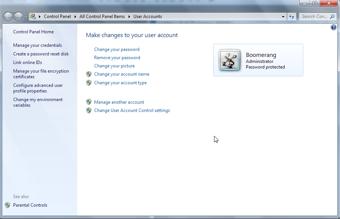Open Help via the blue question mark icon

pyautogui.click(x=333, y=27)
